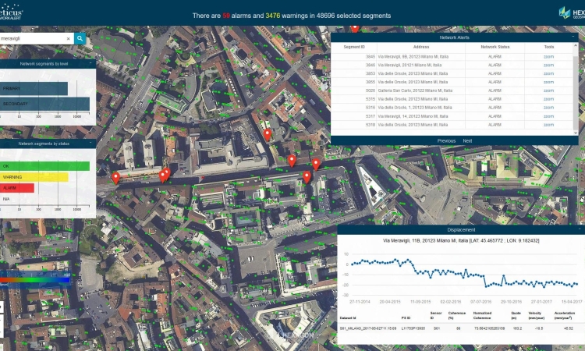Image resolution: width=585 pixels, height=351 pixels.
Task: Go to Next alerts page
Action: point(467,141)
